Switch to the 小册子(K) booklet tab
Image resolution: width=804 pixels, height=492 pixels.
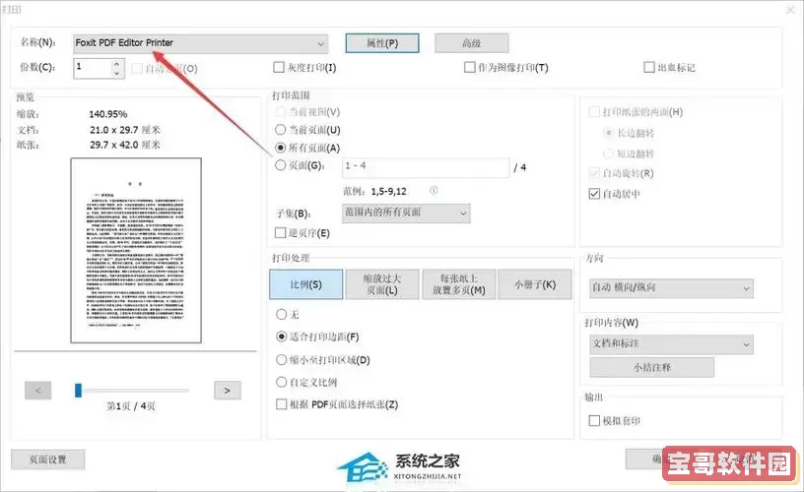point(535,284)
